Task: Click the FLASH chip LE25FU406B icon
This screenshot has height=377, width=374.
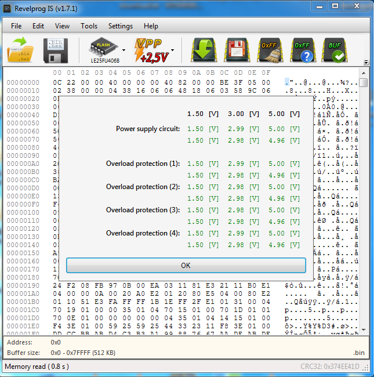Action: (x=103, y=50)
